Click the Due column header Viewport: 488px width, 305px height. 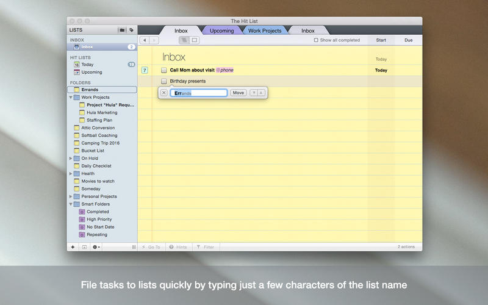click(408, 40)
